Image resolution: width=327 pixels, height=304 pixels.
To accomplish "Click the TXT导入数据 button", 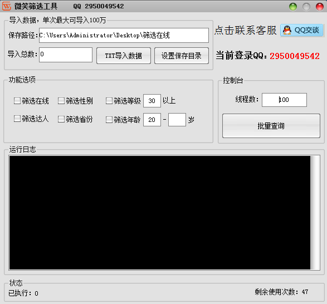I will click(124, 56).
